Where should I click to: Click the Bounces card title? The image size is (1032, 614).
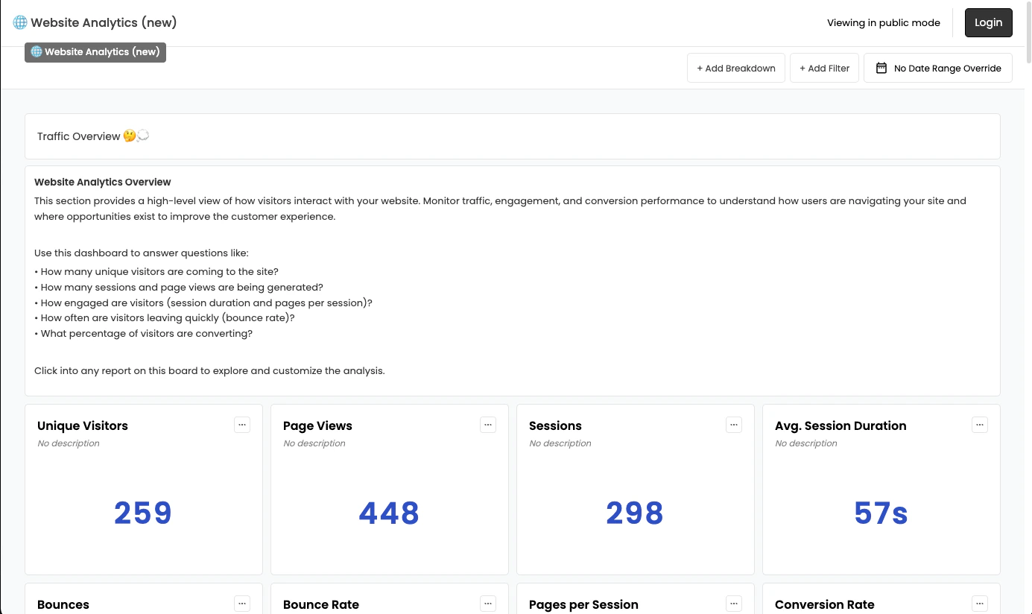63,604
